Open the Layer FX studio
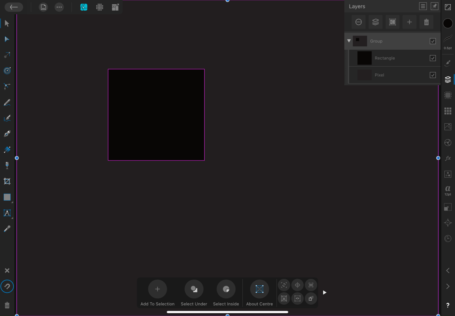The height and width of the screenshot is (316, 455). [x=448, y=158]
